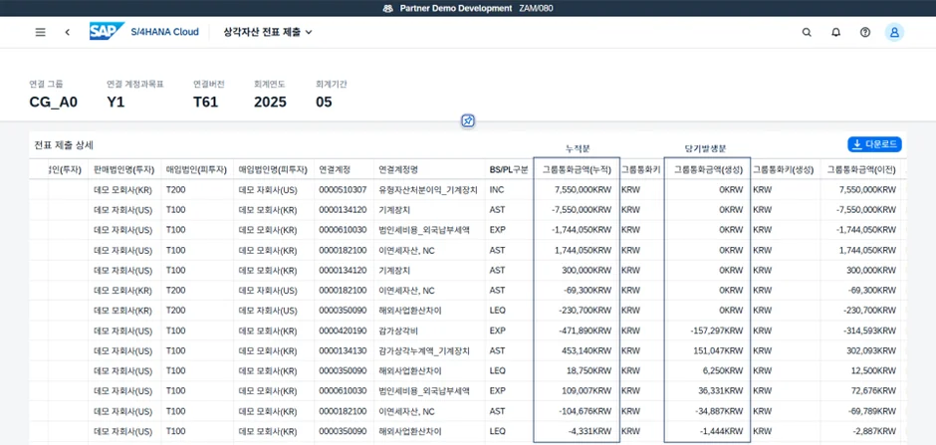Select the 그룹통화금액(생성) column header
Screen dimensions: 936x445
tap(708, 169)
